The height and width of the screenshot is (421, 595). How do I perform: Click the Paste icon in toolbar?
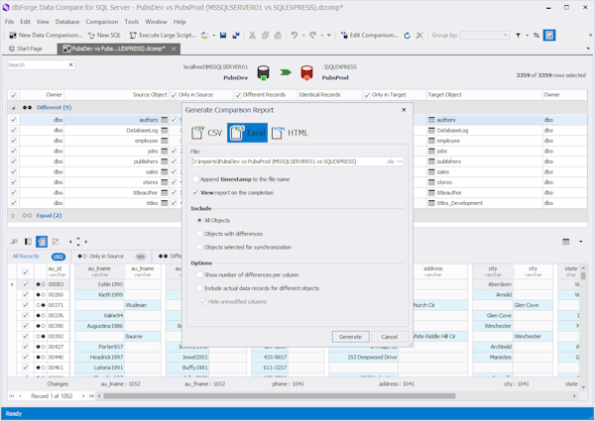[278, 36]
